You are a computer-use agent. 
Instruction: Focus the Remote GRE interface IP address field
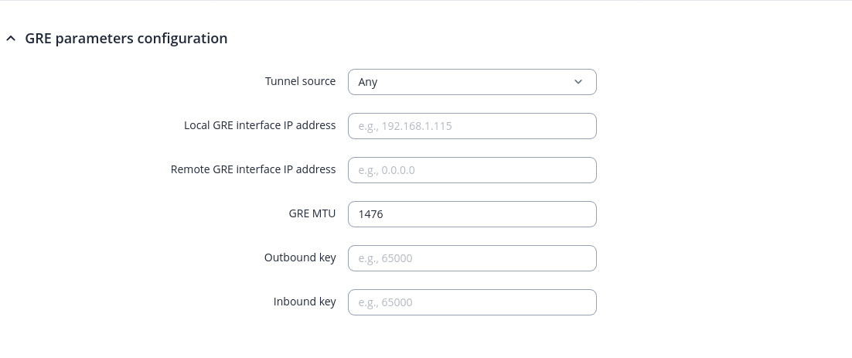[x=472, y=170]
